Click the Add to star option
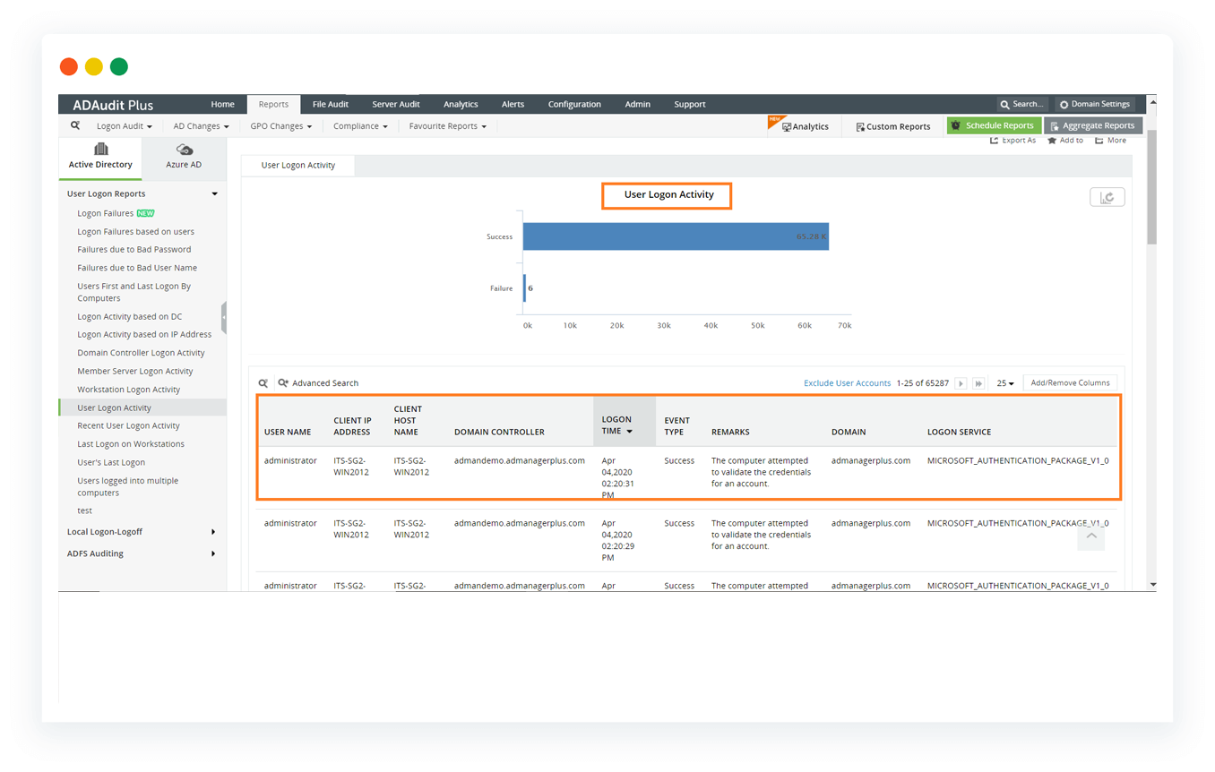 1065,141
